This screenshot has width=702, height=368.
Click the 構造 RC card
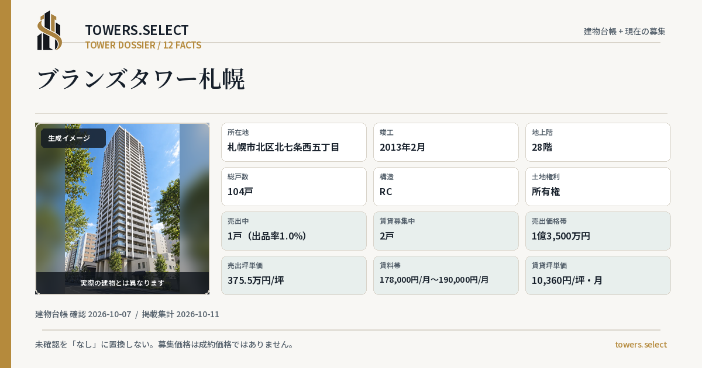(446, 186)
